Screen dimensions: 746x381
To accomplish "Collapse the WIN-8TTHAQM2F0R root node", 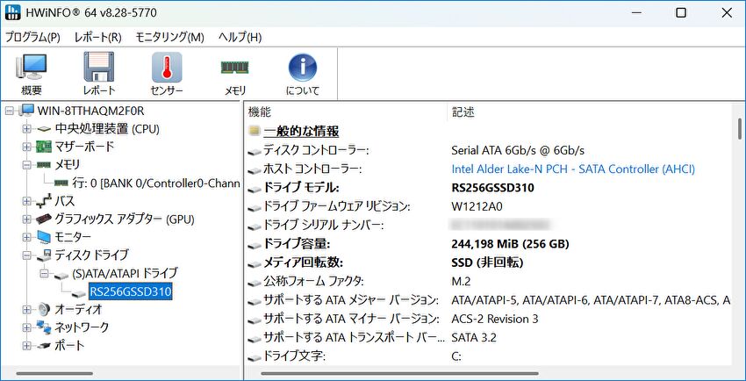I will [9, 111].
